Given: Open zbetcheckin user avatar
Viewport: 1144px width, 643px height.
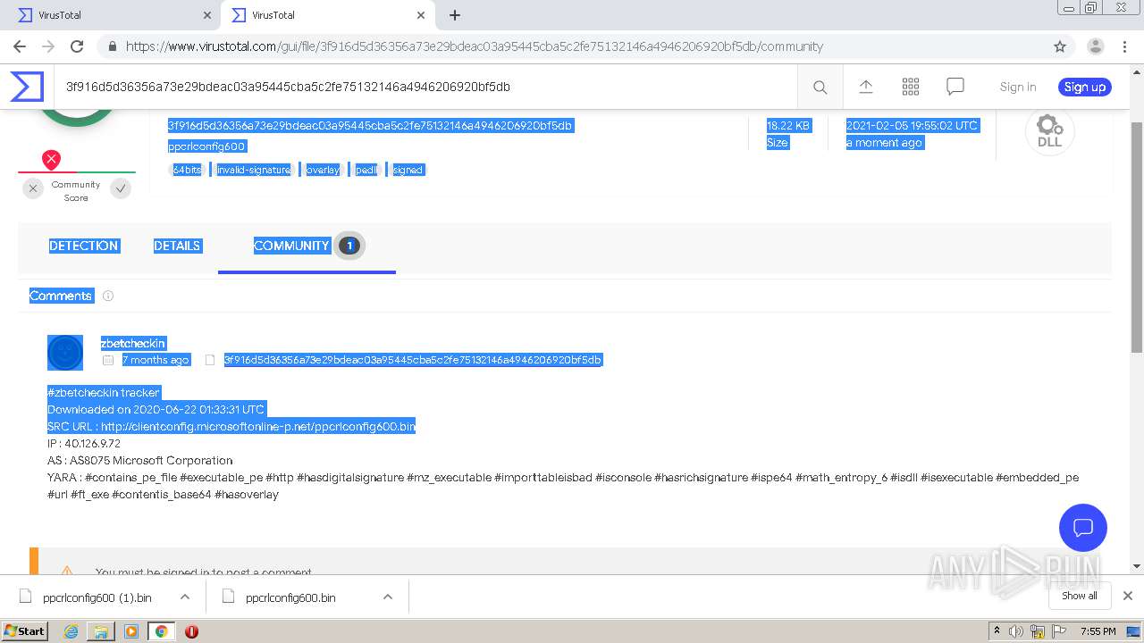Looking at the screenshot, I should pyautogui.click(x=65, y=353).
